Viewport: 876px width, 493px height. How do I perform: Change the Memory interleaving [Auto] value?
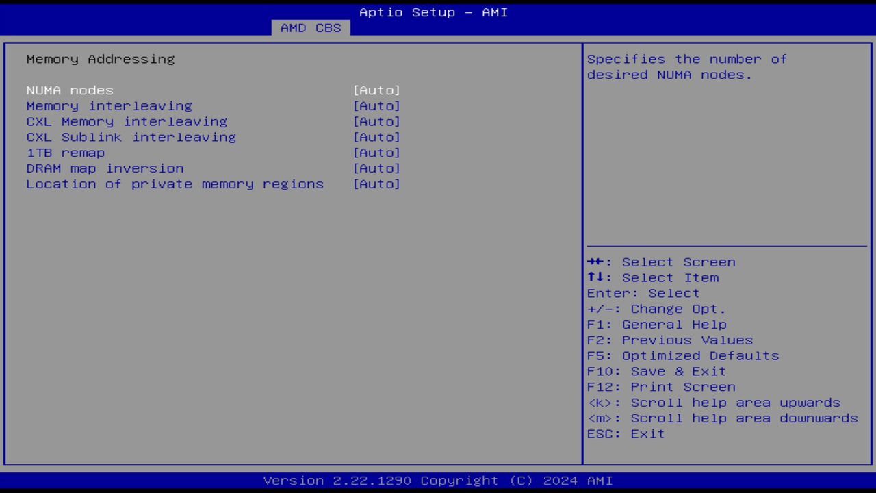click(x=376, y=106)
